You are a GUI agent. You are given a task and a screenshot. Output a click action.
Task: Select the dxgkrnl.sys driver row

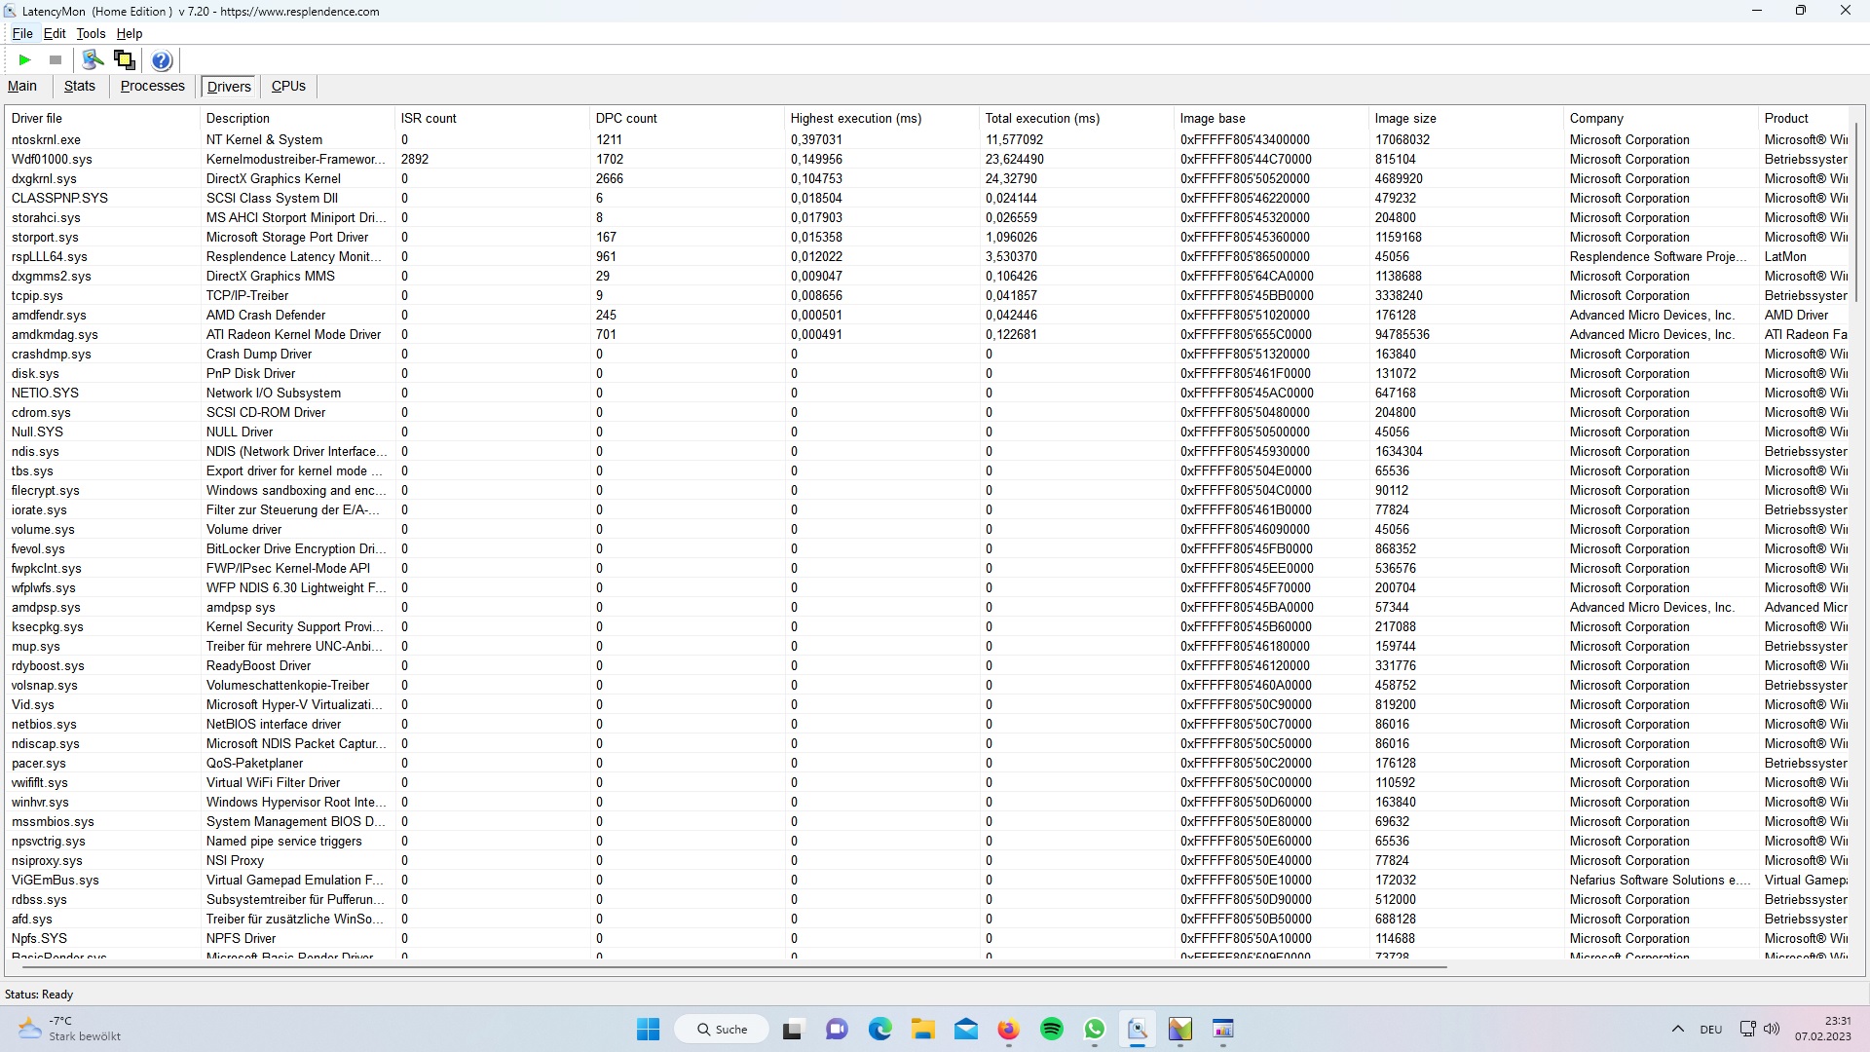[44, 178]
